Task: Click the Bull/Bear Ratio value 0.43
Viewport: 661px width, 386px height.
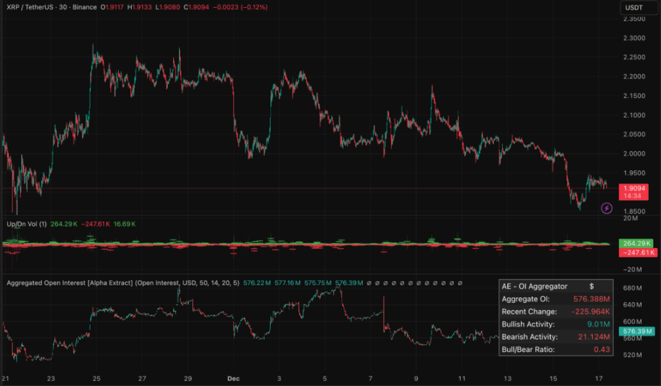Action: [602, 349]
